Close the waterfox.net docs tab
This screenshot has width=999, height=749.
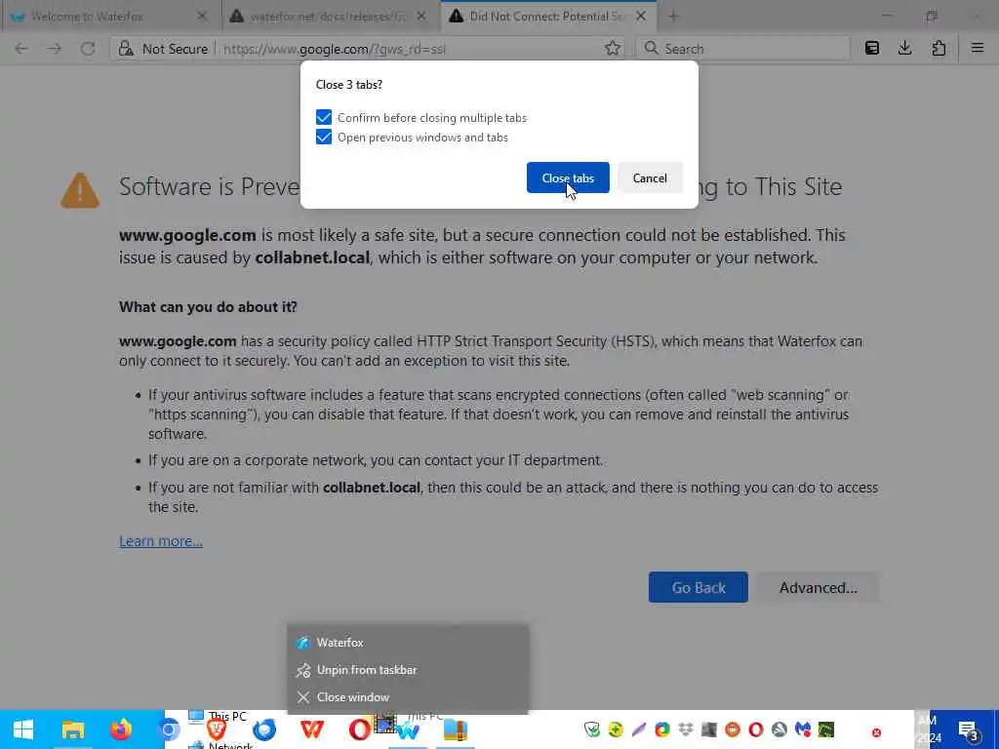coord(421,17)
